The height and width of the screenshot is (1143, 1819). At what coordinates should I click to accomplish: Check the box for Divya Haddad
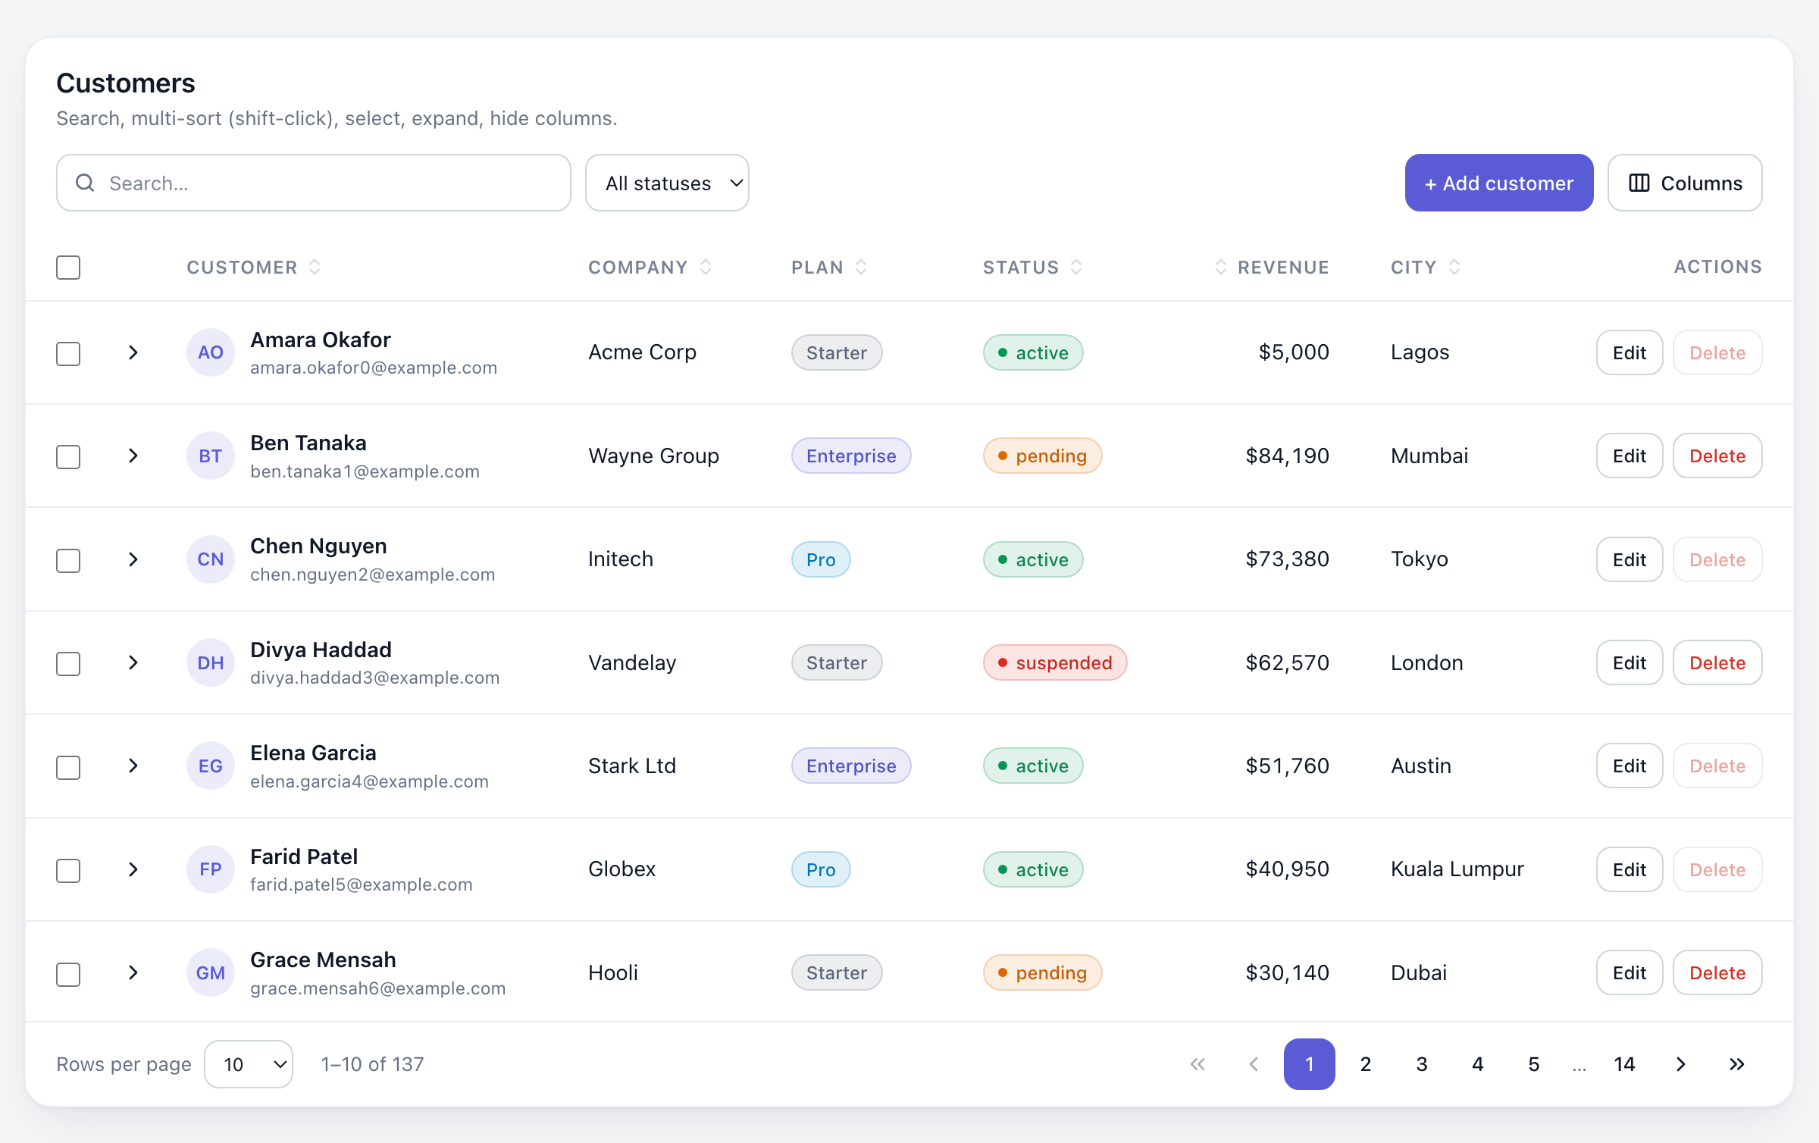click(x=68, y=663)
